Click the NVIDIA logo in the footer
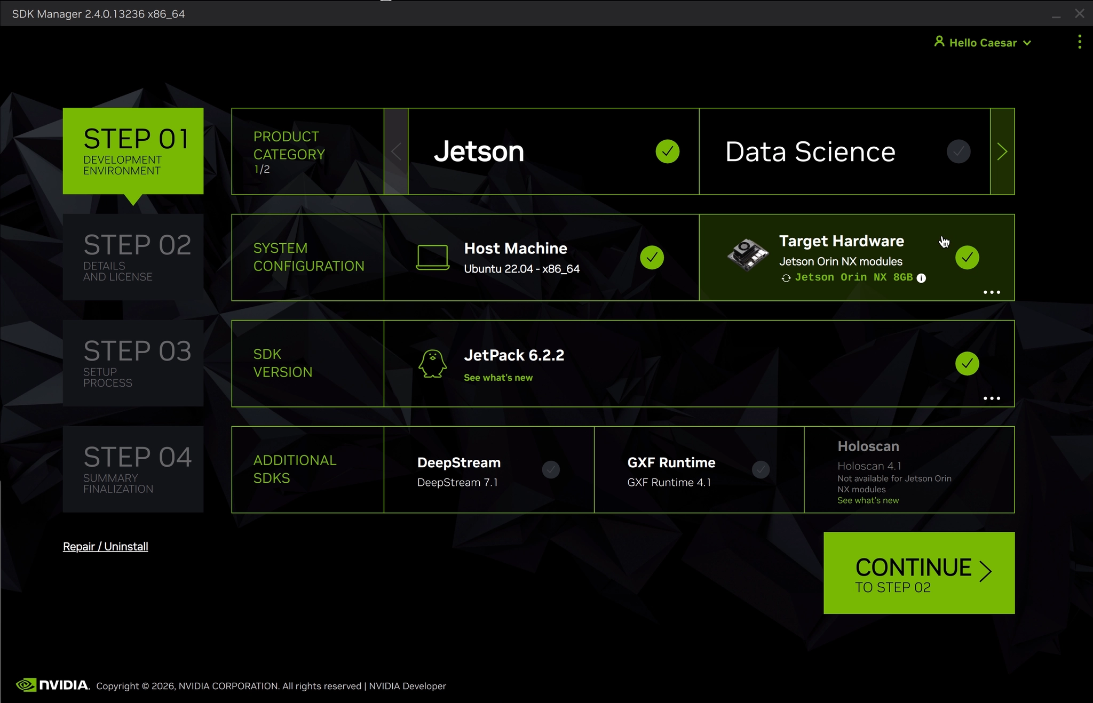This screenshot has width=1093, height=703. (52, 685)
